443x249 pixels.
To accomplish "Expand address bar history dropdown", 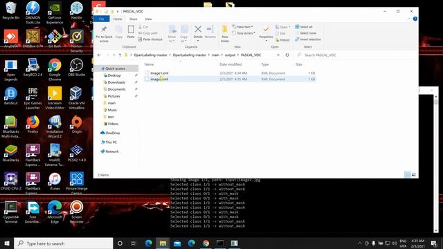I will tap(278, 55).
